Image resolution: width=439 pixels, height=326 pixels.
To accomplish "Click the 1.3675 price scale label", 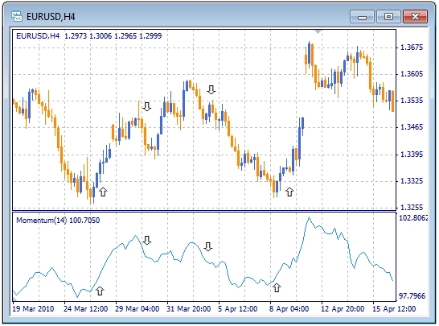I will 412,47.
